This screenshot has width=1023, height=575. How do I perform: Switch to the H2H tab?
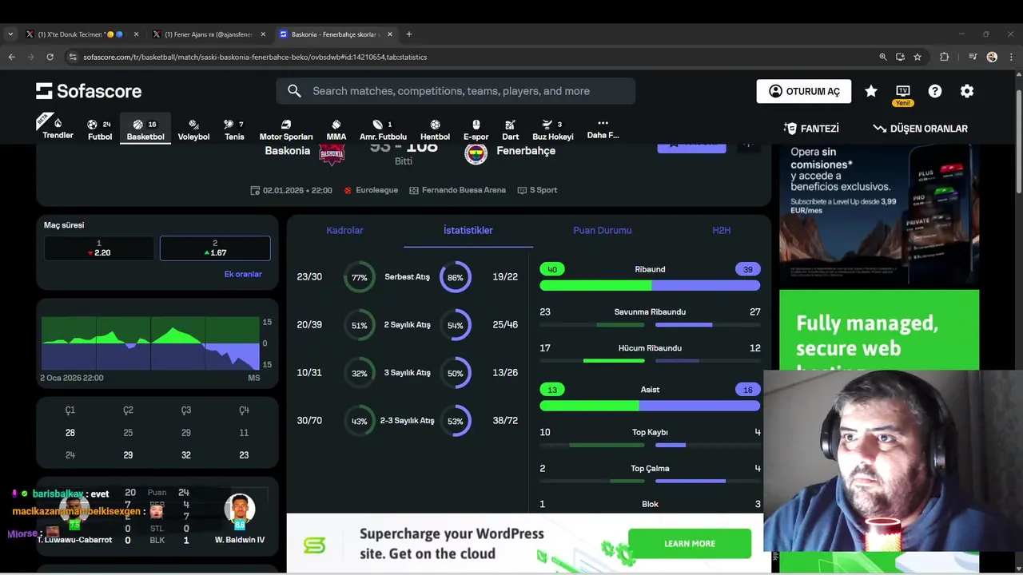pos(722,230)
